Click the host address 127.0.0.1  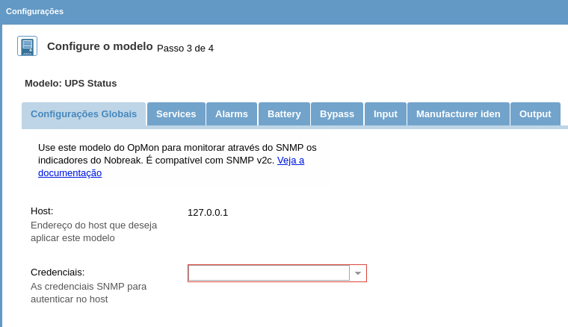point(208,213)
